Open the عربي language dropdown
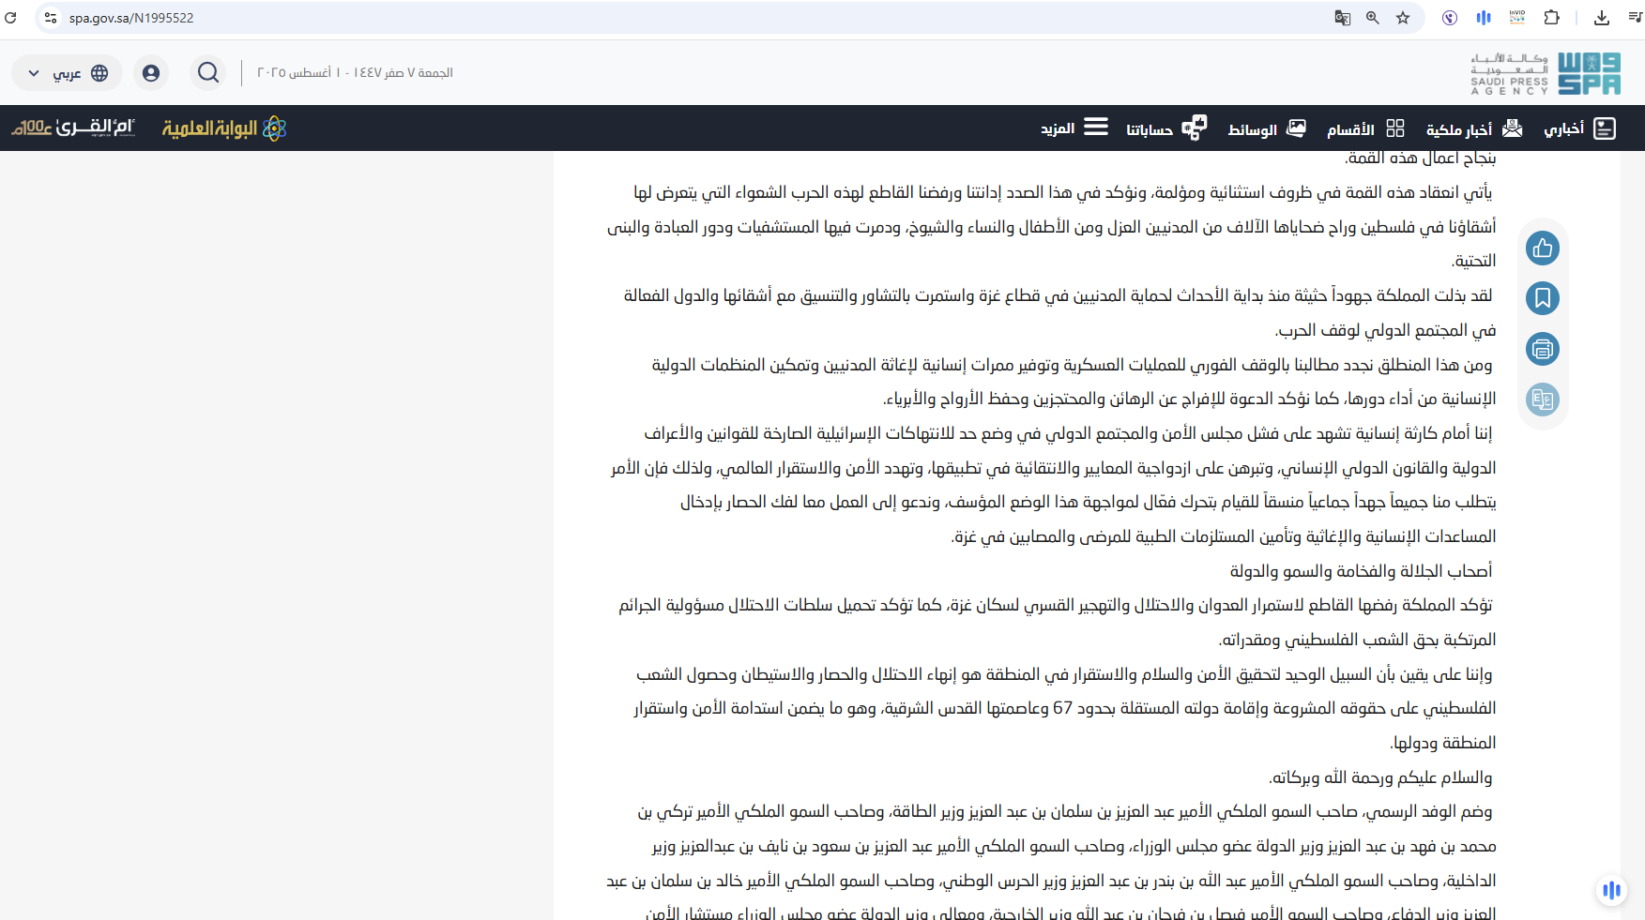Viewport: 1645px width, 920px height. point(67,72)
